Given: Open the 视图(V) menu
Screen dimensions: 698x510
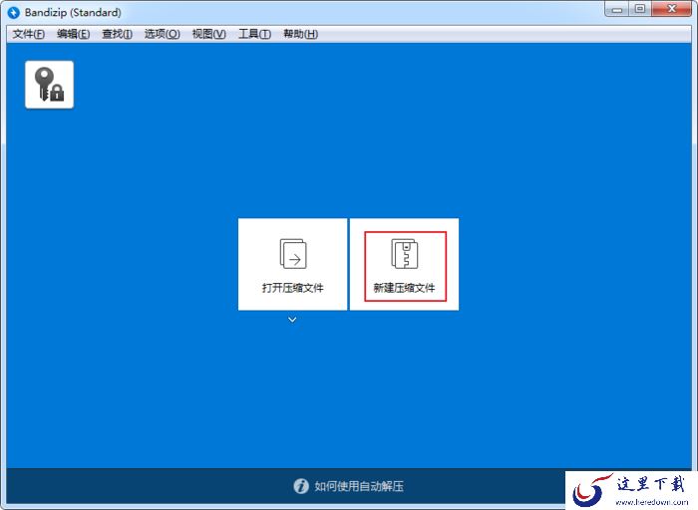Looking at the screenshot, I should [208, 34].
